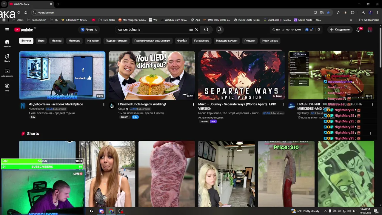Click the trophy icon in the stats bar
The height and width of the screenshot is (215, 382).
pos(319,30)
